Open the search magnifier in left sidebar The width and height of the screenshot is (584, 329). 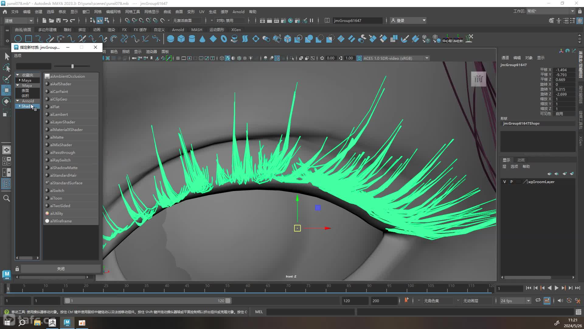point(7,198)
